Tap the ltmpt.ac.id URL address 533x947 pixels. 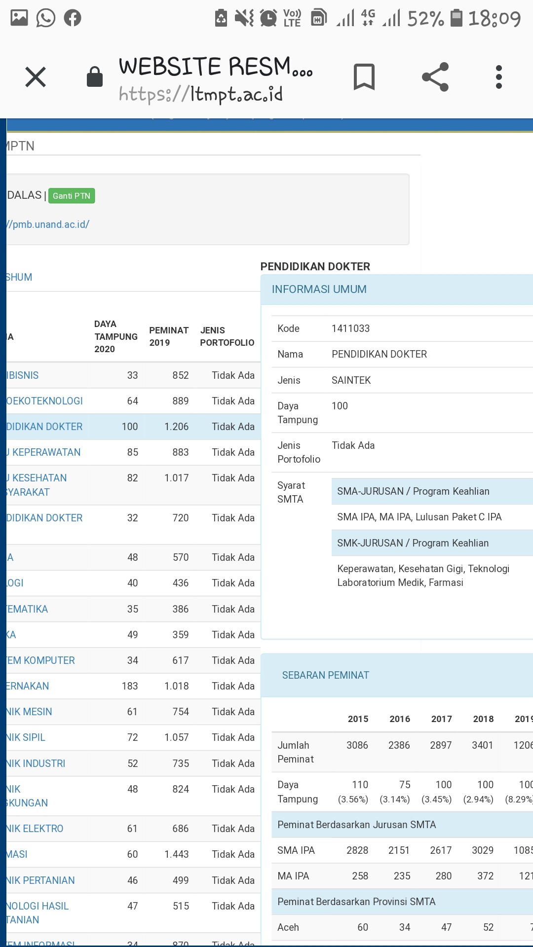coord(201,94)
